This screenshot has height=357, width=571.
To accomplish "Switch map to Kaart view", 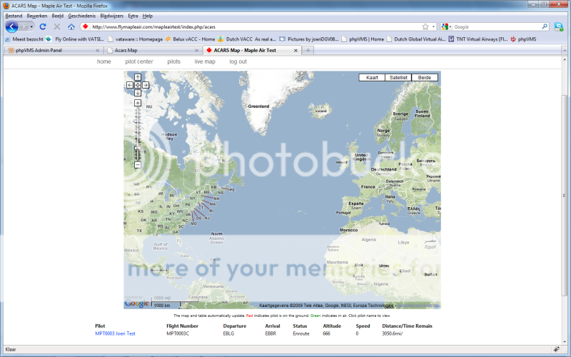I will 371,77.
